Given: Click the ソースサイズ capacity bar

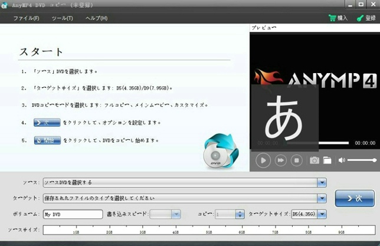Looking at the screenshot, I should pyautogui.click(x=209, y=230).
